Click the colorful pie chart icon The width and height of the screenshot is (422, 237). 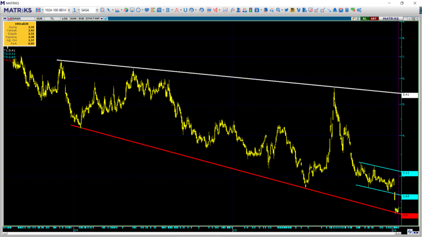[x=126, y=10]
